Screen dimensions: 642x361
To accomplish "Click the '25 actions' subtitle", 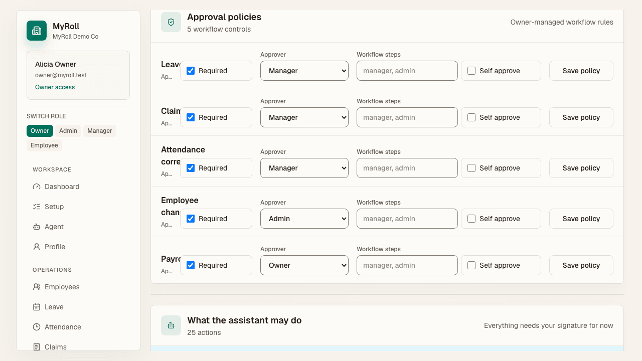I will (x=204, y=332).
